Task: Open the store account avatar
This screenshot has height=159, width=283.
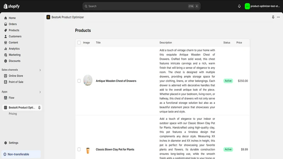Action: click(247, 6)
